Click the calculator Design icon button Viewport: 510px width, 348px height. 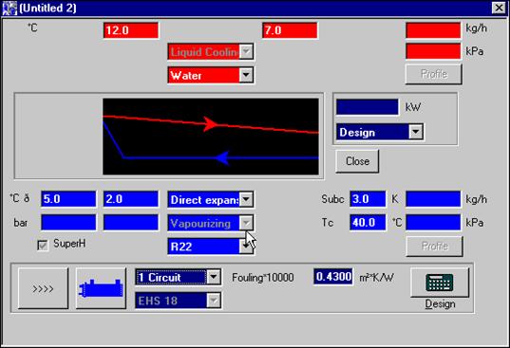click(440, 283)
